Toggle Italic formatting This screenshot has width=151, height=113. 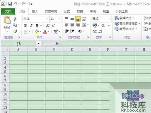pos(31,26)
